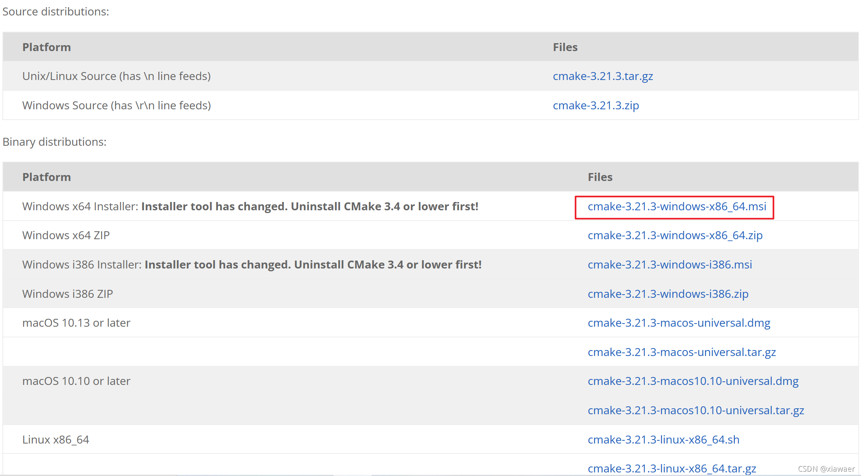Open cmake-3.21.3-windows-x86_64.msi installer link
The width and height of the screenshot is (861, 476).
tap(677, 206)
